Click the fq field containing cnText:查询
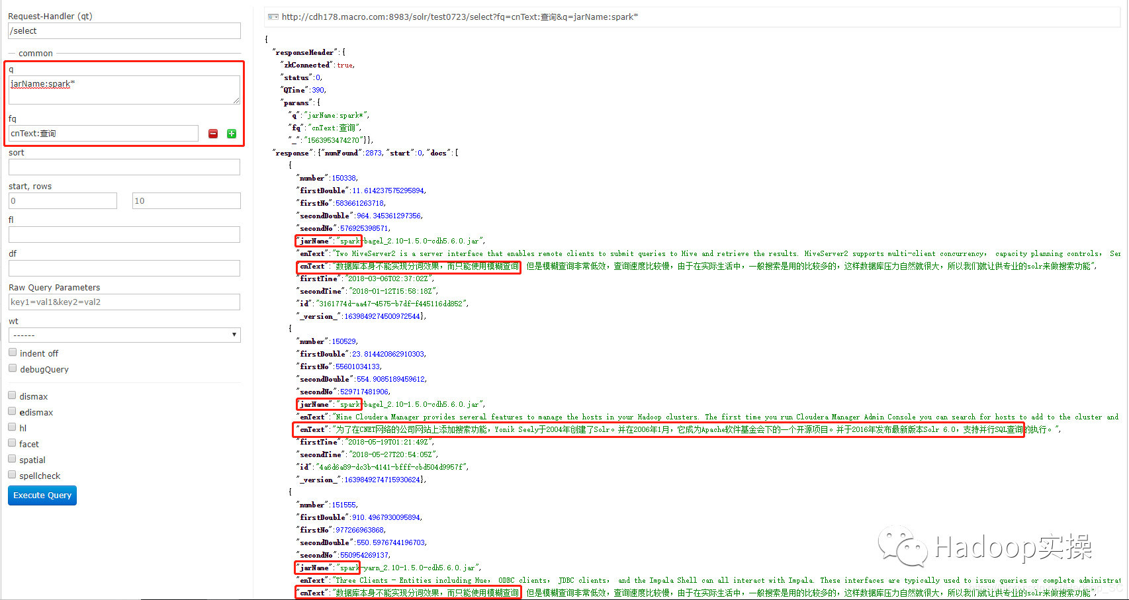Screen dimensions: 1129x600 (x=103, y=134)
